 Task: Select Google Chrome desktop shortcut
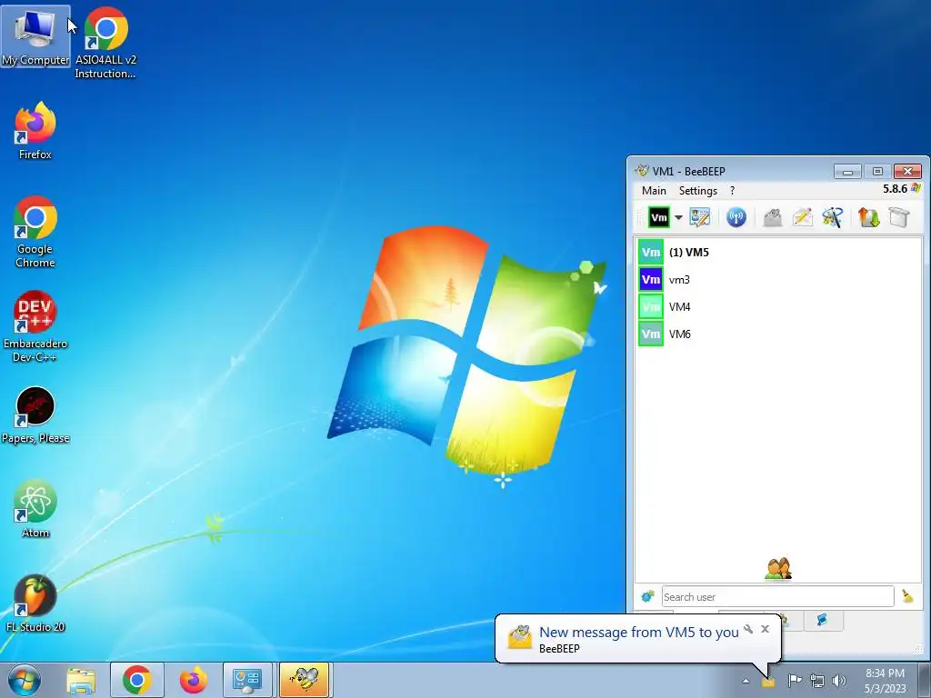coord(35,232)
